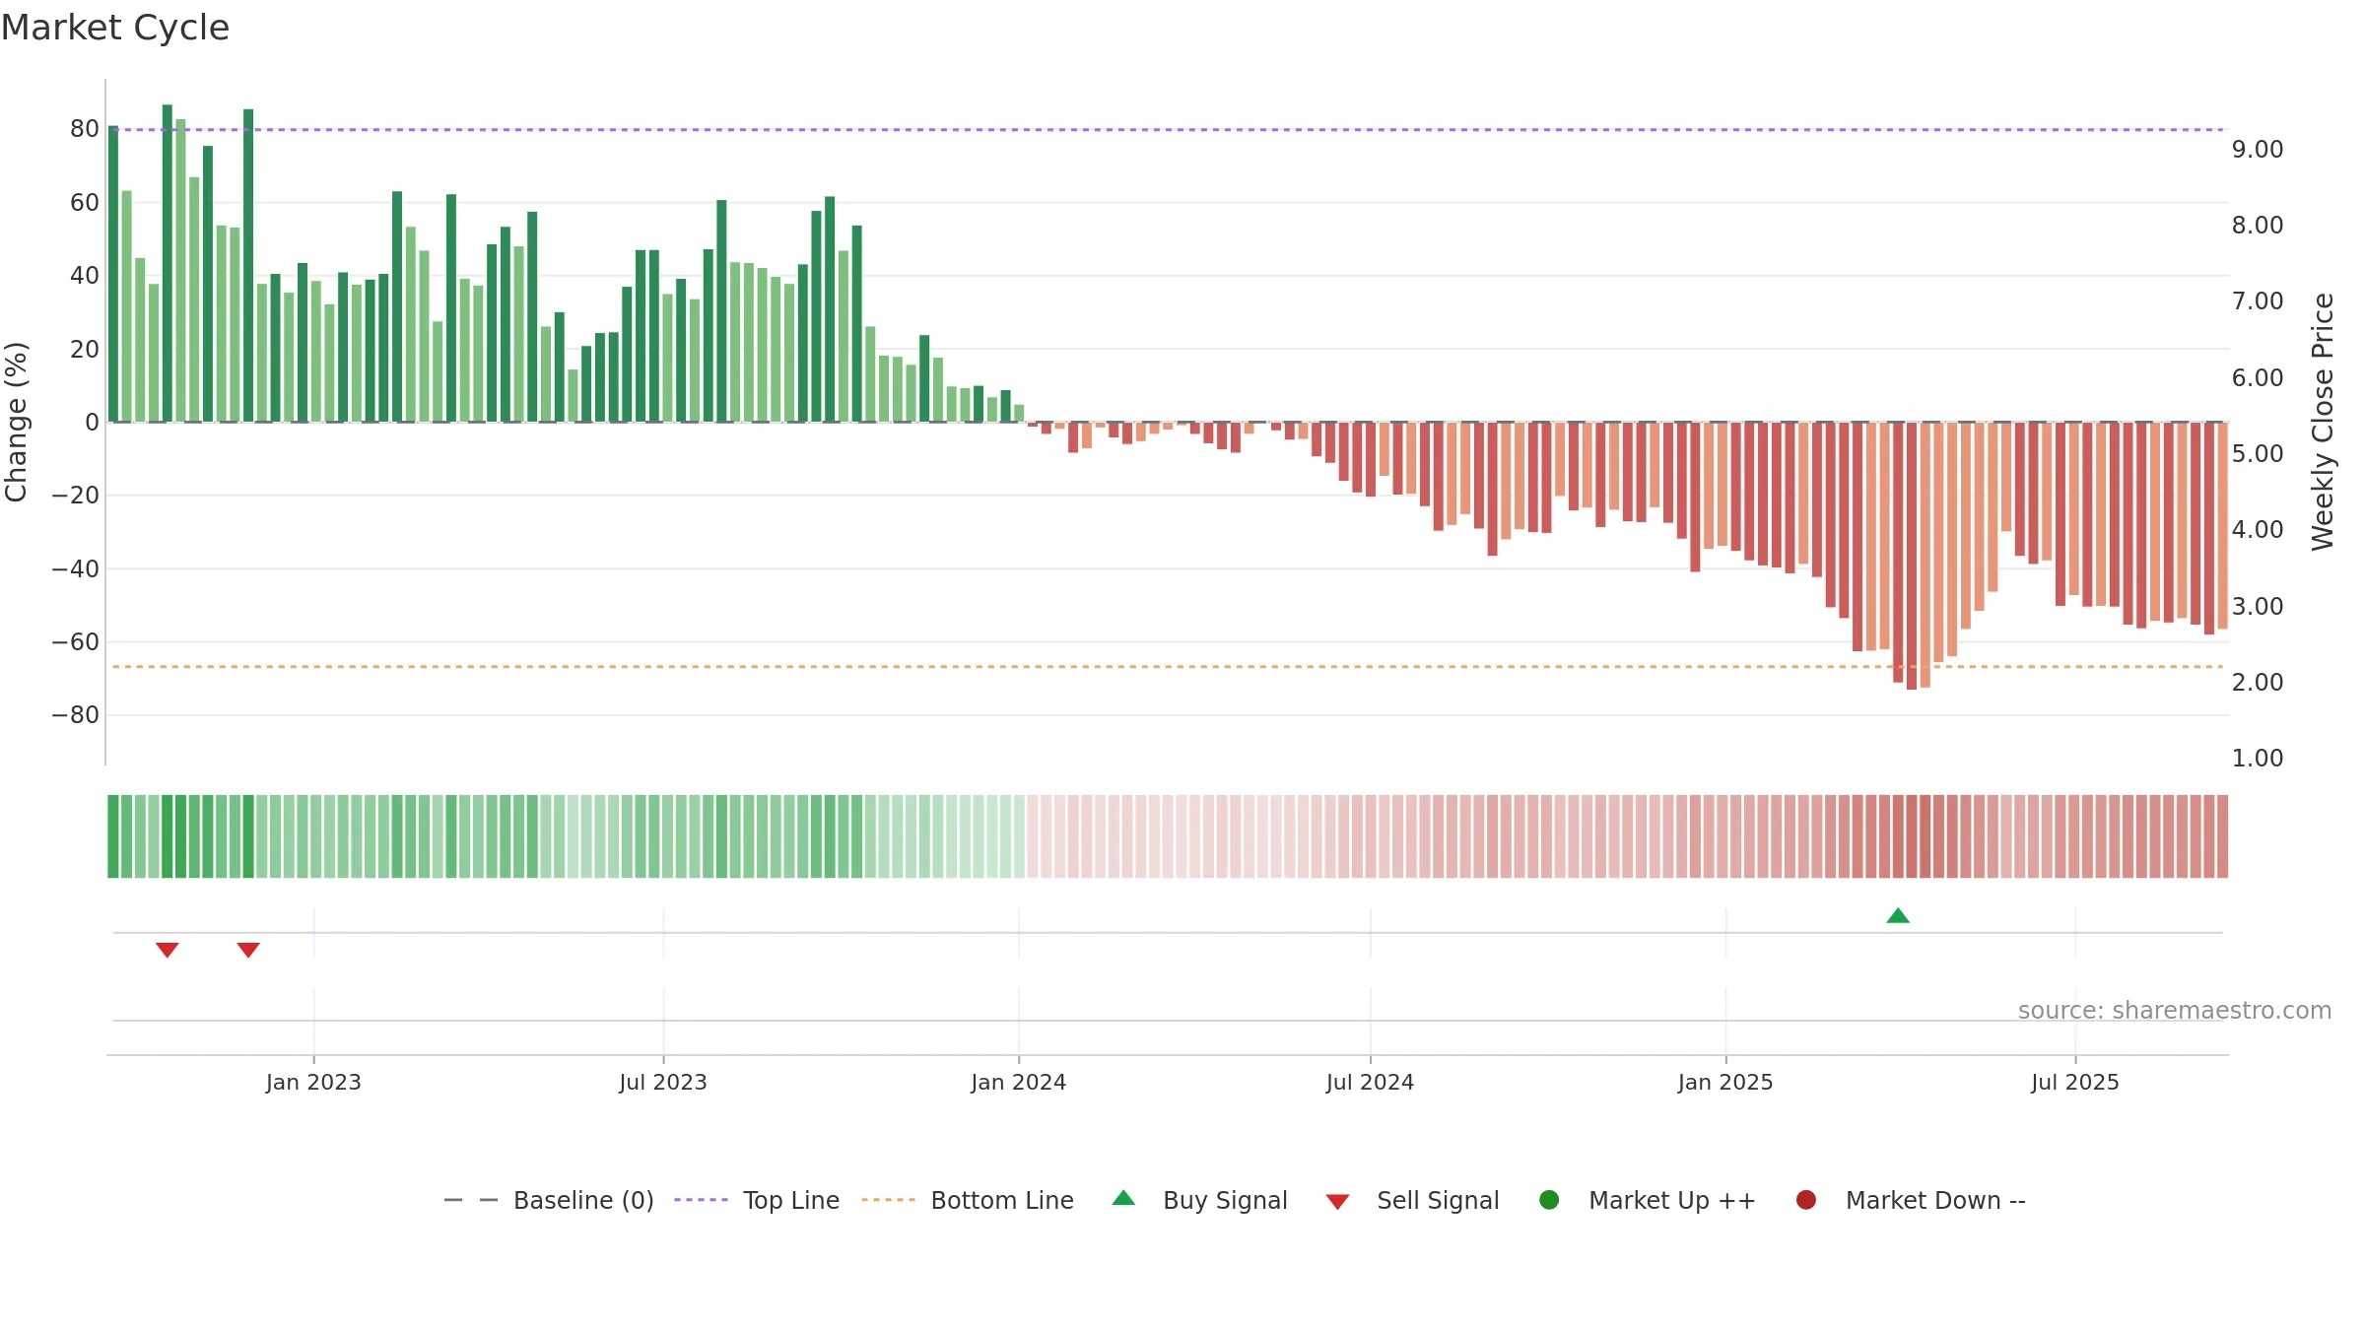This screenshot has height=1330, width=2365.
Task: Click the 80 tick on the left axis
Action: (85, 129)
